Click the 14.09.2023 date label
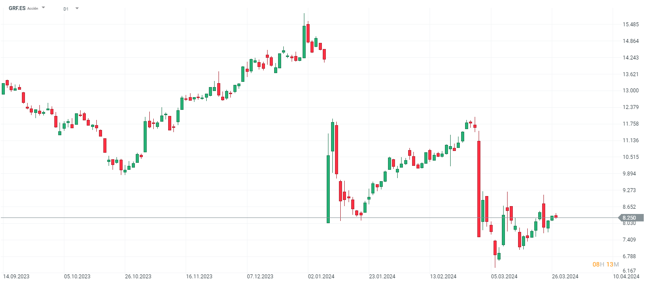Viewport: 649px width, 284px height. pos(17,277)
